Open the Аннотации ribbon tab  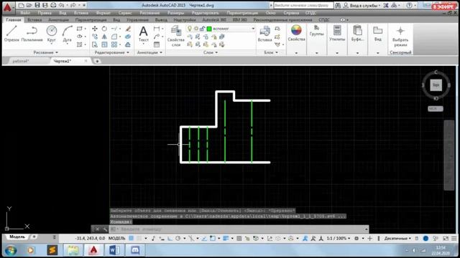coord(58,19)
